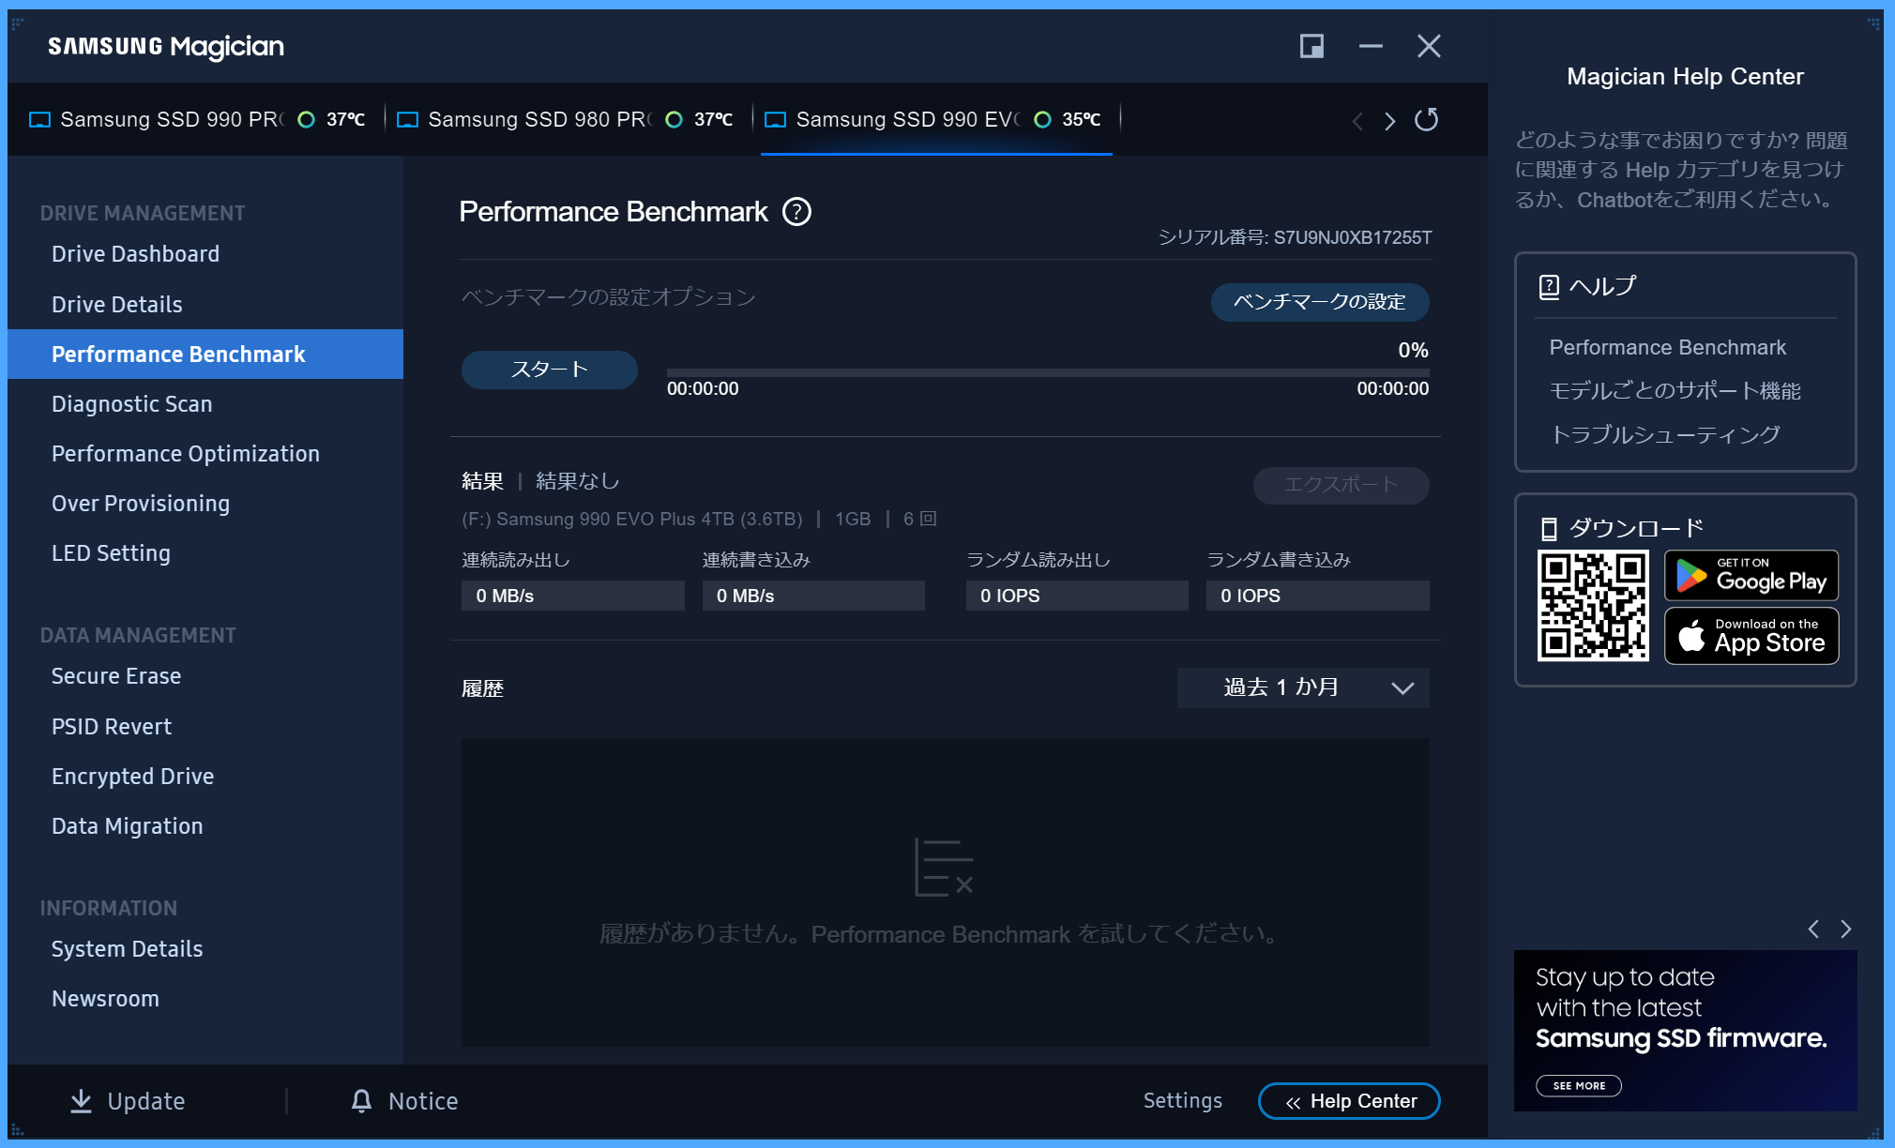1895x1148 pixels.
Task: Open System Details
Action: pos(127,949)
